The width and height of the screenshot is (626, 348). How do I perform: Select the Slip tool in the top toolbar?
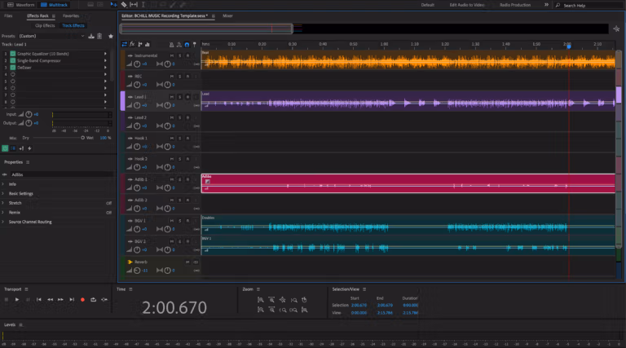134,5
